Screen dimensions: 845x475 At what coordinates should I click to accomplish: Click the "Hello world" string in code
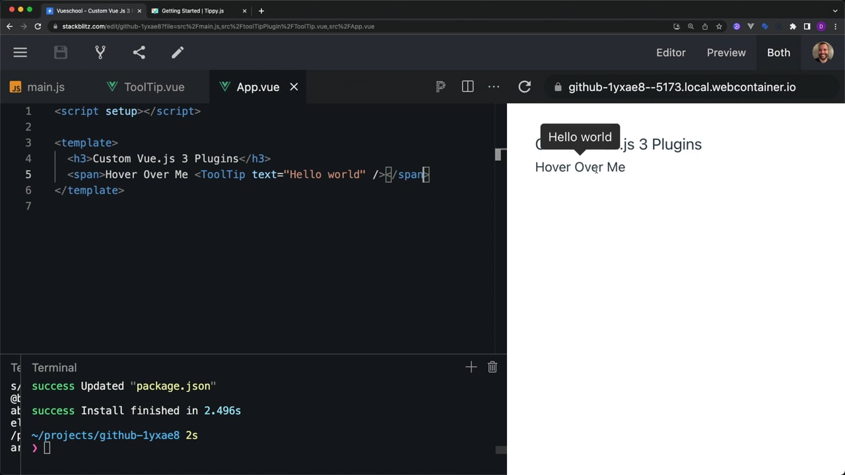coord(324,174)
